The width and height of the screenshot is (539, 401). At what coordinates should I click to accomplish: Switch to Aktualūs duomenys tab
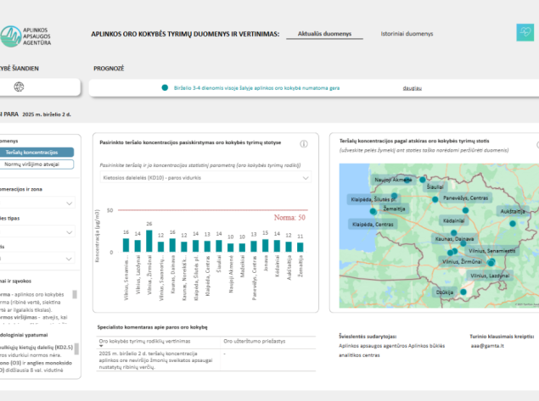[324, 34]
